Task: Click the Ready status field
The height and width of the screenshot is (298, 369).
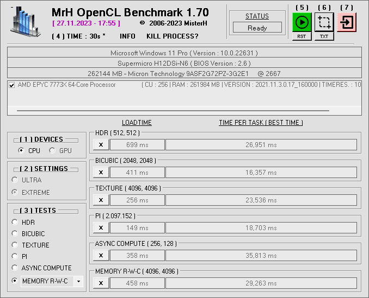Action: (x=257, y=28)
